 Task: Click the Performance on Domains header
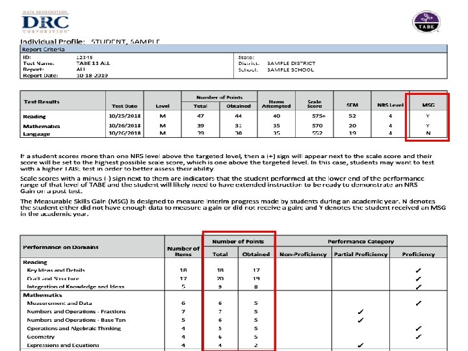[x=60, y=247]
